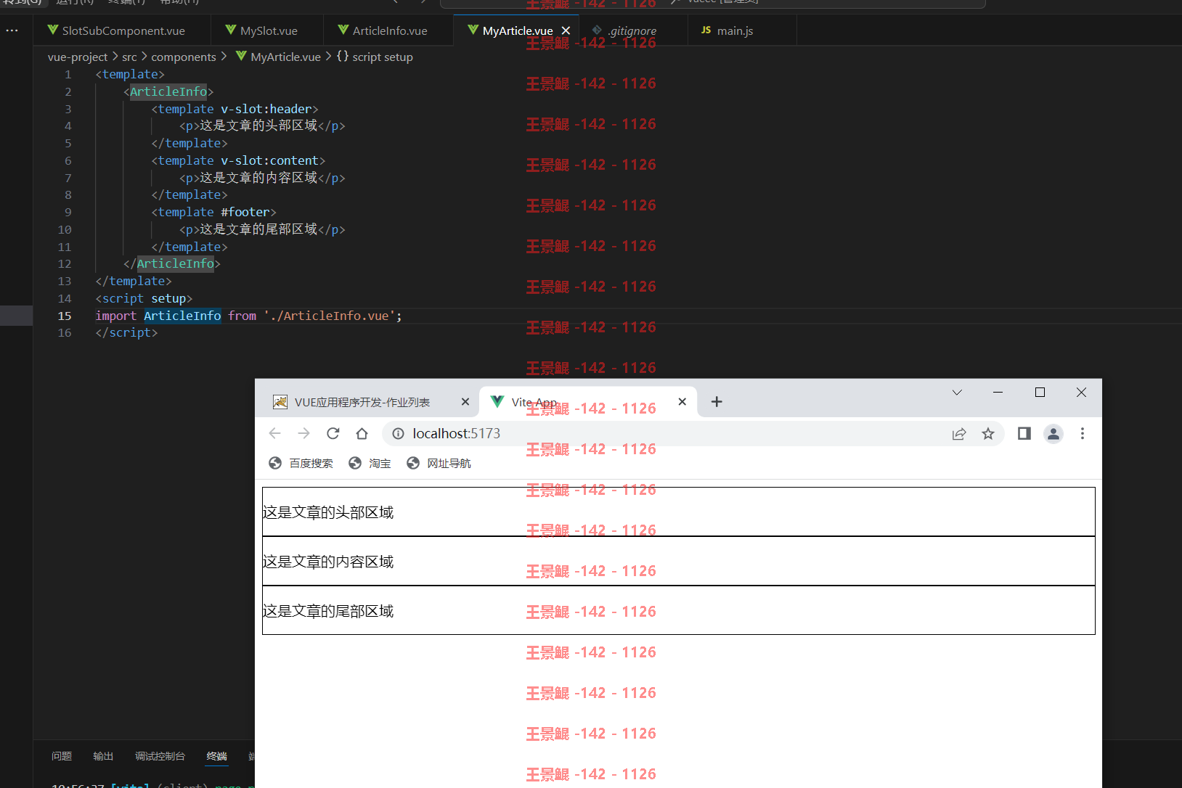This screenshot has height=788, width=1182.
Task: Click the vue-project breadcrumb
Action: click(x=78, y=57)
